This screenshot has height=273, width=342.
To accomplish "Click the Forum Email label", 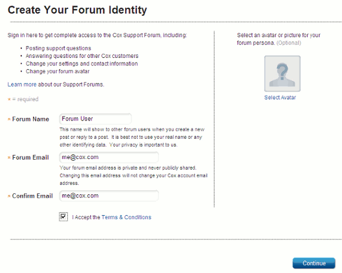I will [x=30, y=158].
